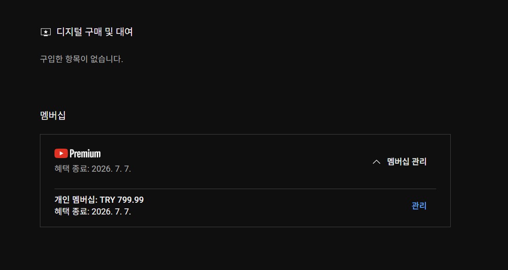Toggle the 멤버십 관리 expander label
508x270 pixels.
point(407,162)
